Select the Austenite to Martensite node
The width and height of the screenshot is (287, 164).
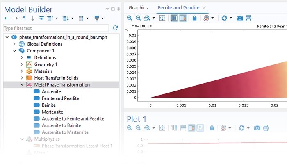65,132
